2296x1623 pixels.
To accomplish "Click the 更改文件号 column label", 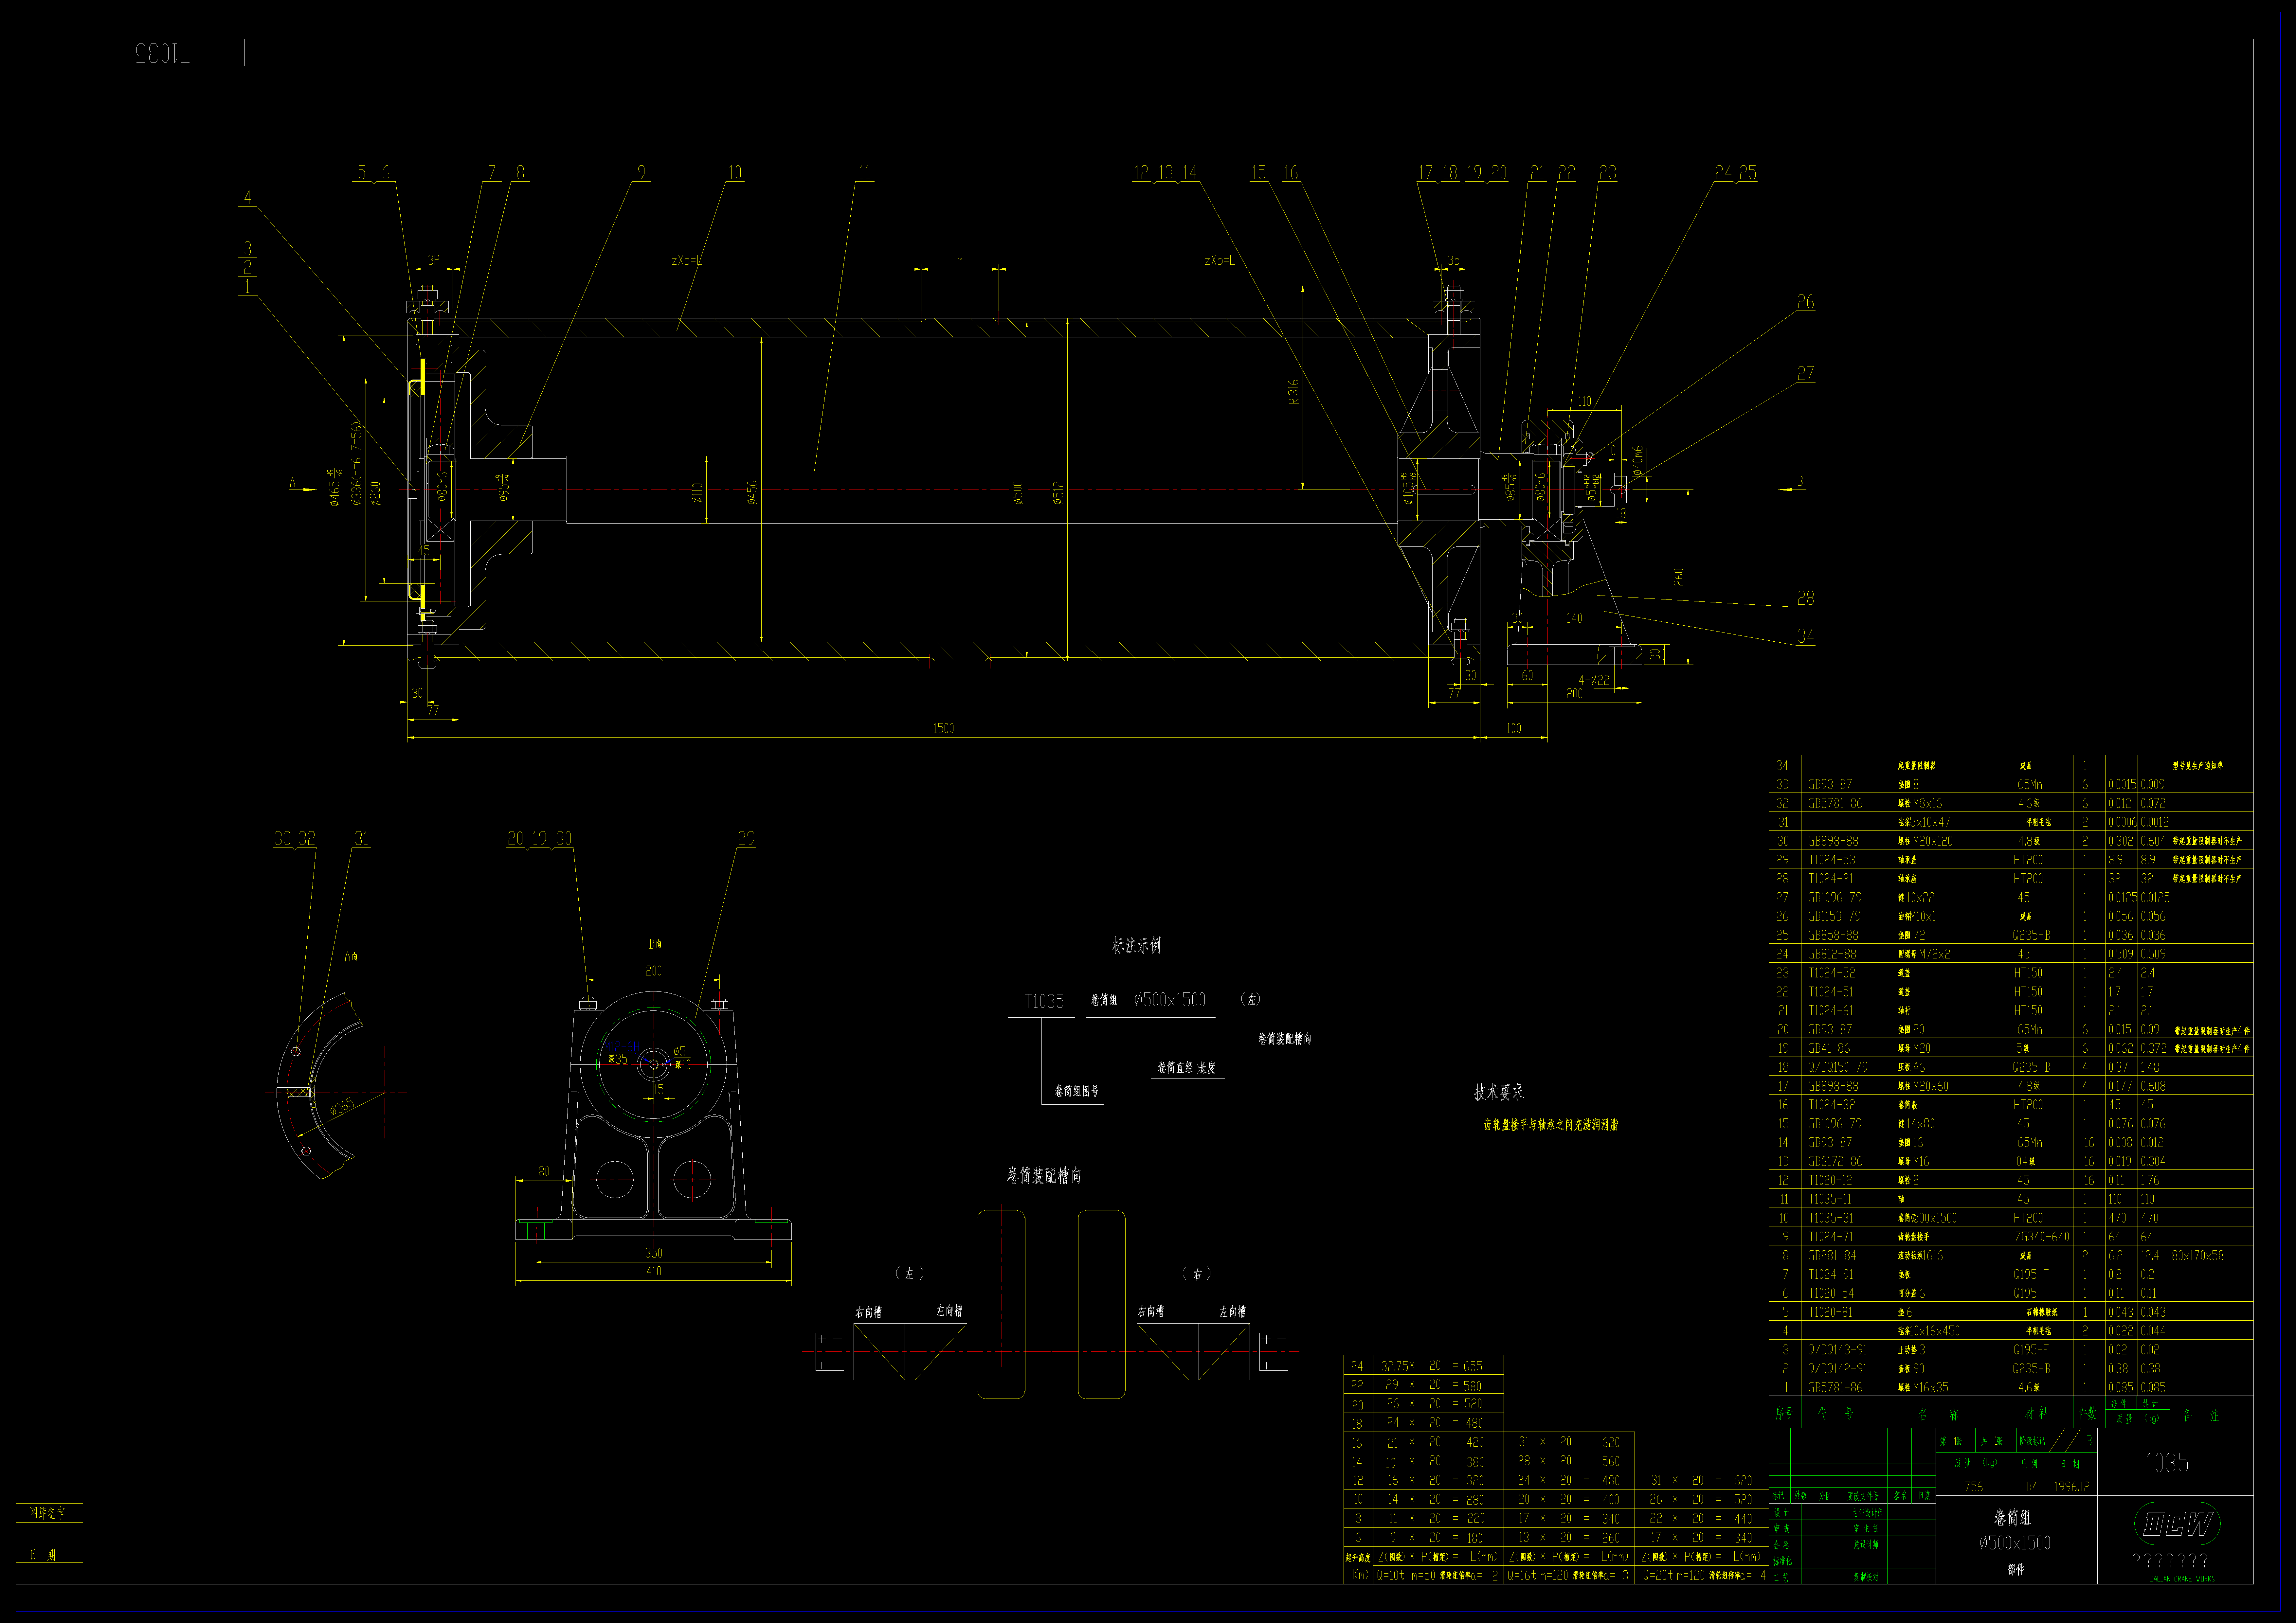I will click(1863, 1497).
